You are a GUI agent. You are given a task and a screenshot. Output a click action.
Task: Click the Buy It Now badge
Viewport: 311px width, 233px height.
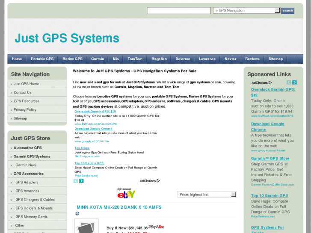[156, 227]
